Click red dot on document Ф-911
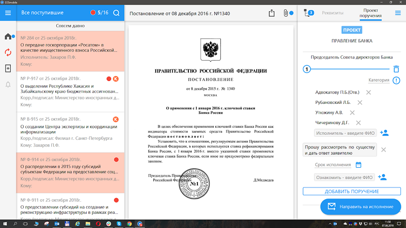 [x=116, y=200]
